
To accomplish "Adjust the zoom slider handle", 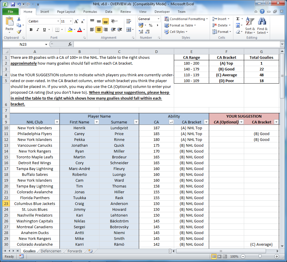I will 260,256.
